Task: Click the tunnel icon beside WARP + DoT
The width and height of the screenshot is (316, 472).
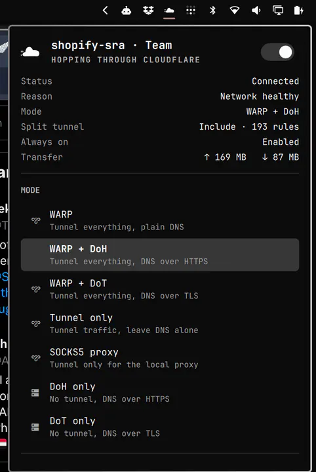Action: (35, 289)
